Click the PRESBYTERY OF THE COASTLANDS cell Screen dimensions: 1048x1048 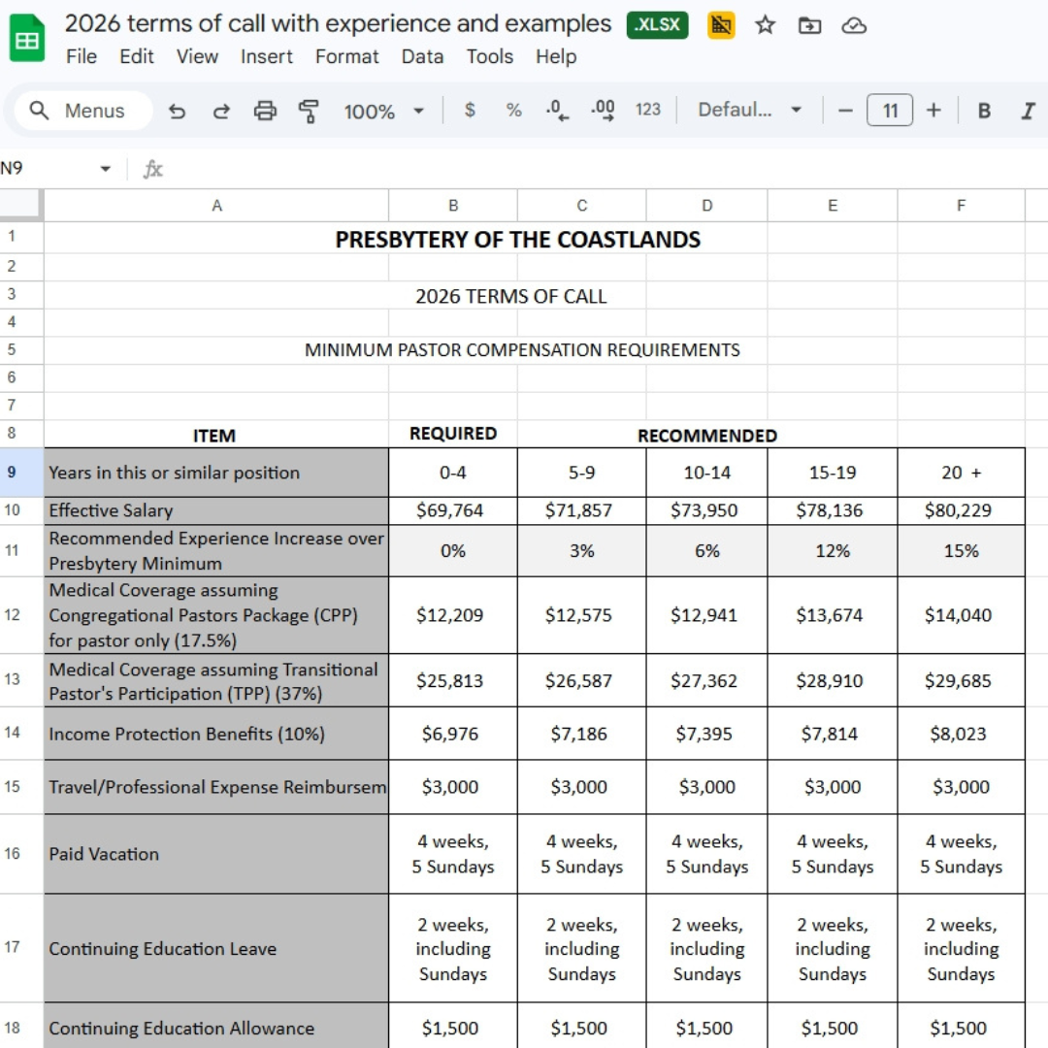pyautogui.click(x=517, y=239)
